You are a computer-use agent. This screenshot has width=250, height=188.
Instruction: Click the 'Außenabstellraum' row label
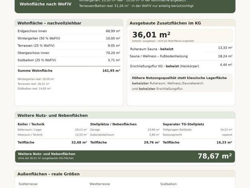tap(102, 135)
